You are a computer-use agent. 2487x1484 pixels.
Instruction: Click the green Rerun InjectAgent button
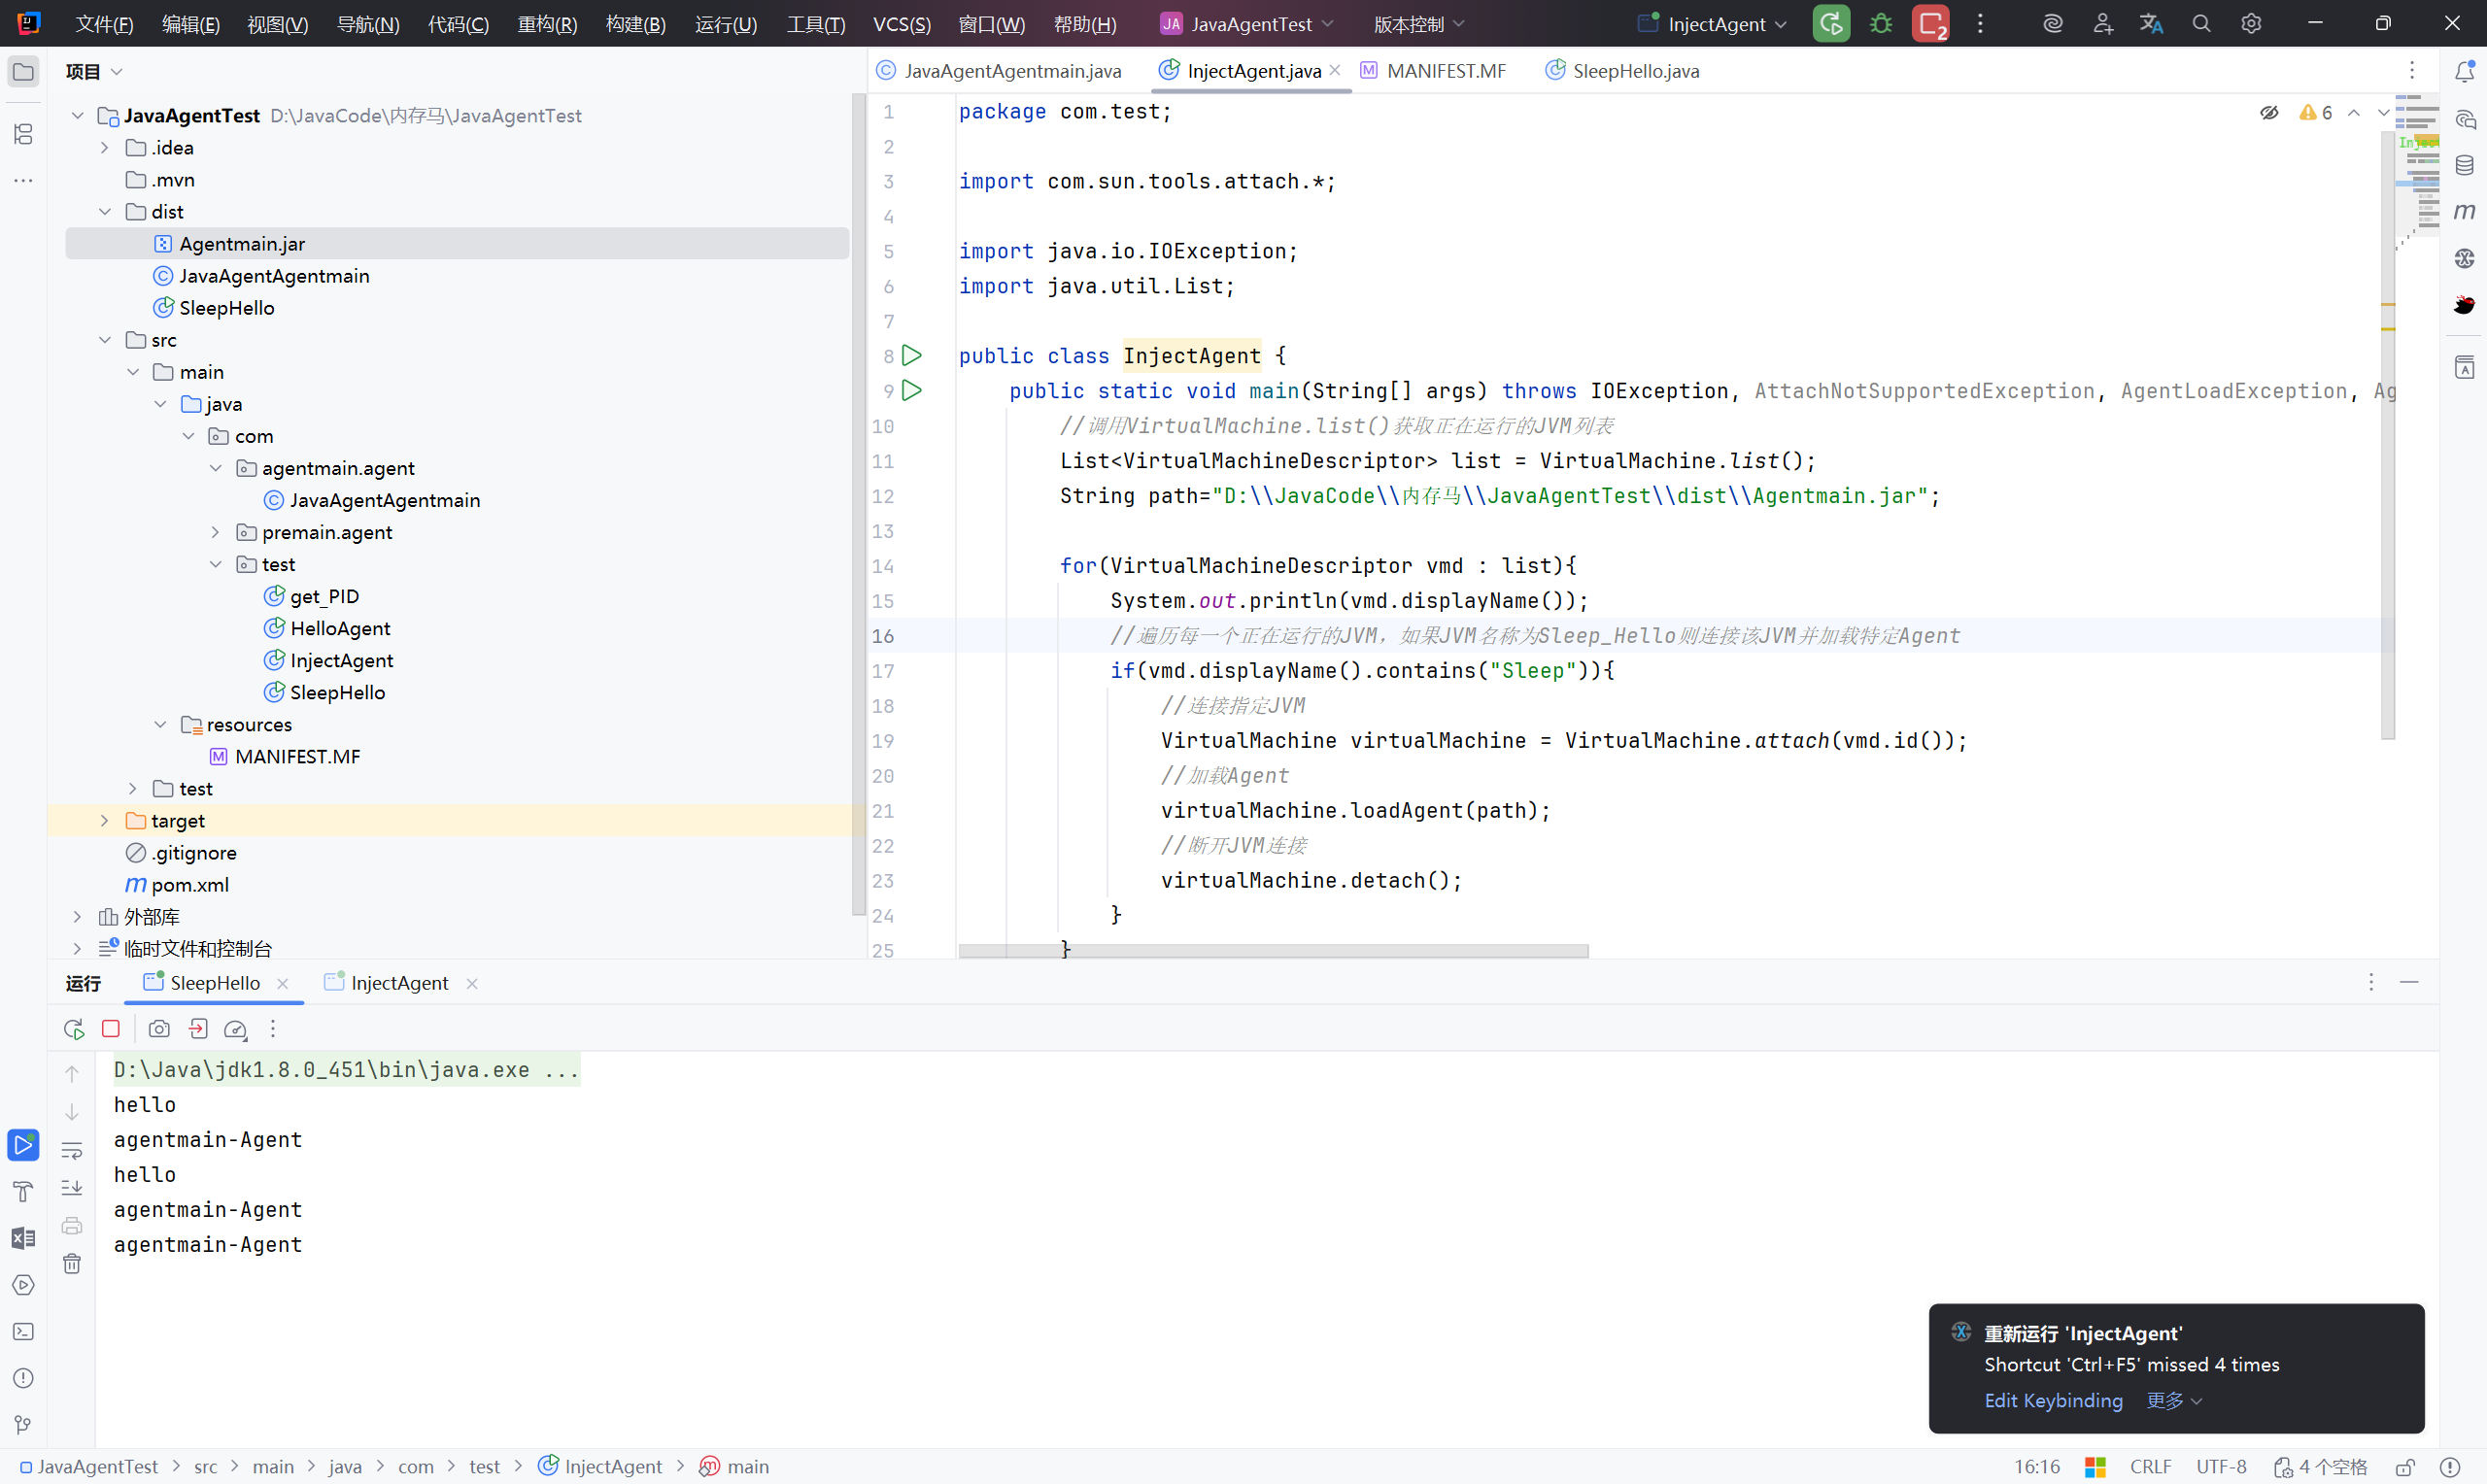click(x=1831, y=24)
